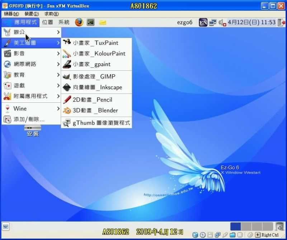Choose 添加/刪除... menu entry
The width and height of the screenshot is (287, 240).
click(x=31, y=119)
